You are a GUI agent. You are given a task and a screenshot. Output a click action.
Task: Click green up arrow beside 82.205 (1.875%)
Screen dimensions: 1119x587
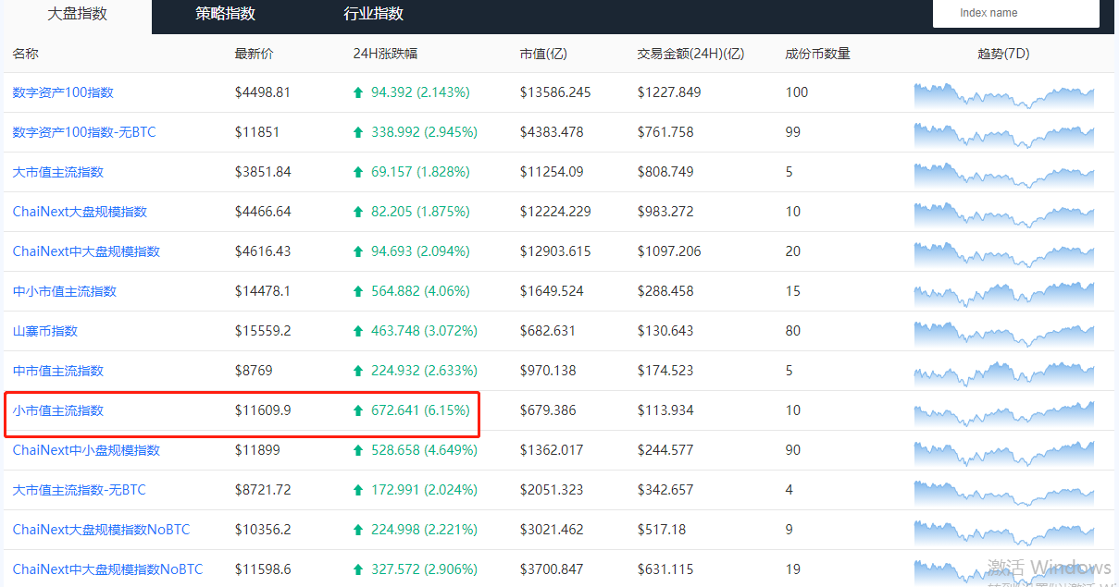[x=358, y=212]
